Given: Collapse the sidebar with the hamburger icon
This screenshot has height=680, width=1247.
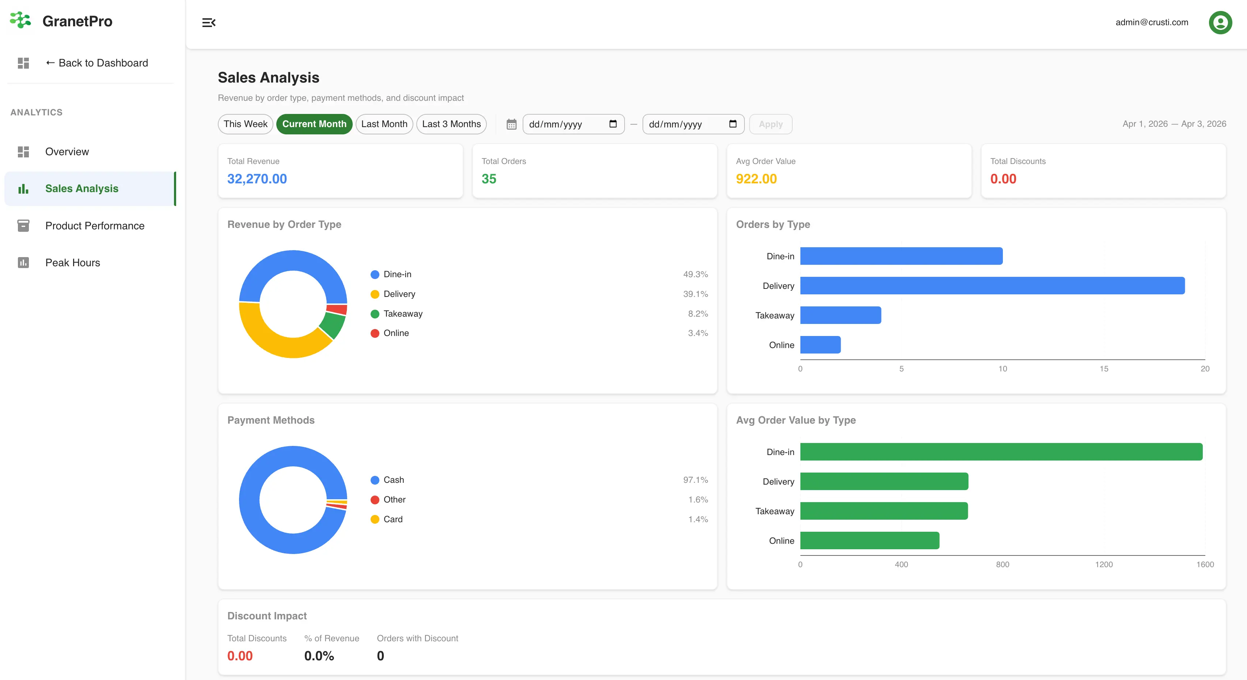Looking at the screenshot, I should [x=209, y=22].
